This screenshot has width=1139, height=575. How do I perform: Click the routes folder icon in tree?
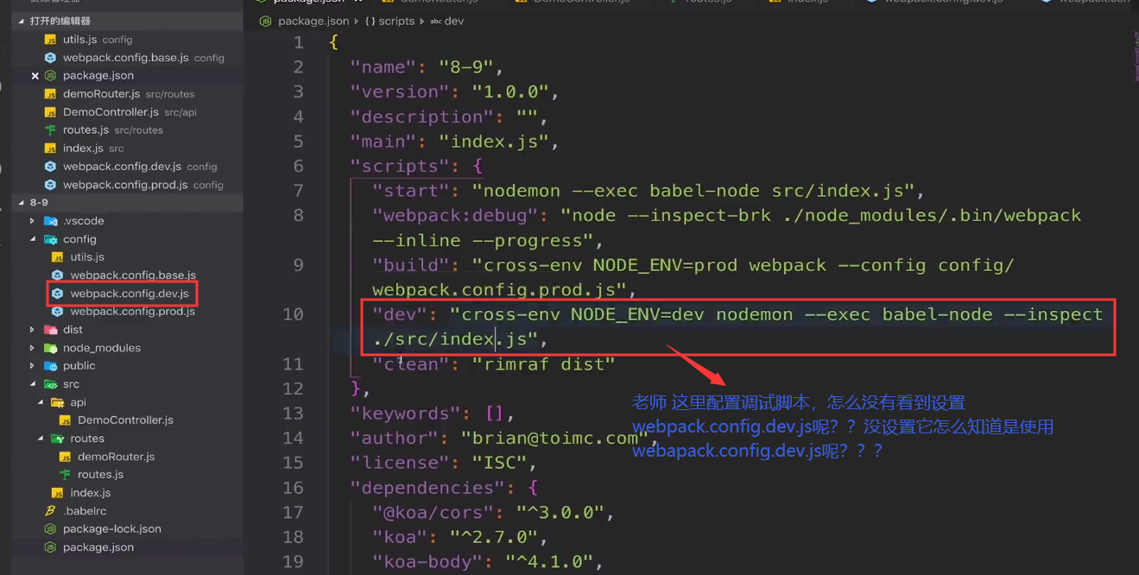coord(58,439)
